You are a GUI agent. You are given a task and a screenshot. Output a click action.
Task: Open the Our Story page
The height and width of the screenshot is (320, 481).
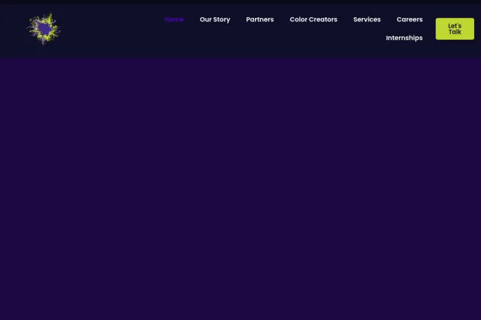[214, 19]
